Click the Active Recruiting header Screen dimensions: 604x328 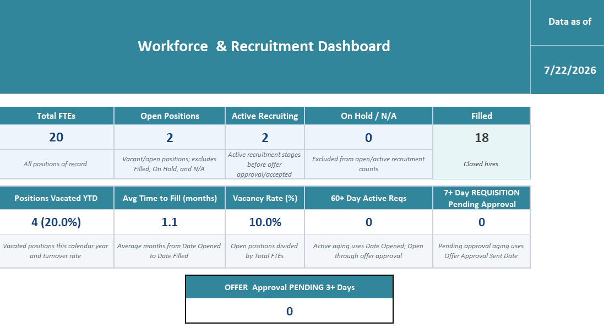coord(265,116)
